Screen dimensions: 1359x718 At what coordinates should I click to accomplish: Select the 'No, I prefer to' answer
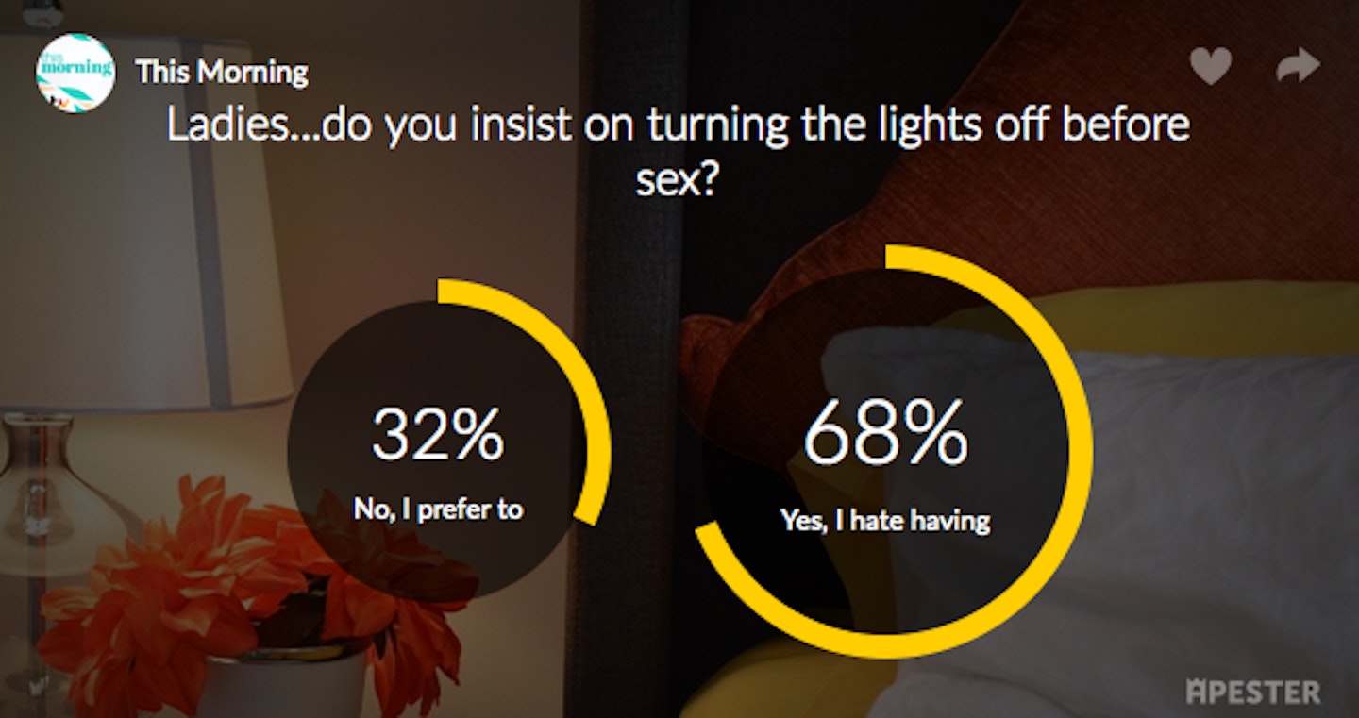[x=439, y=509]
